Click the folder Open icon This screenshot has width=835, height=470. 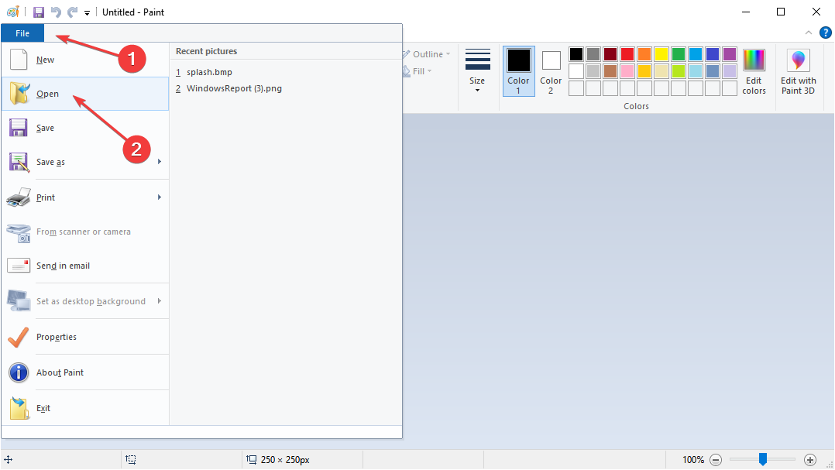pos(19,93)
